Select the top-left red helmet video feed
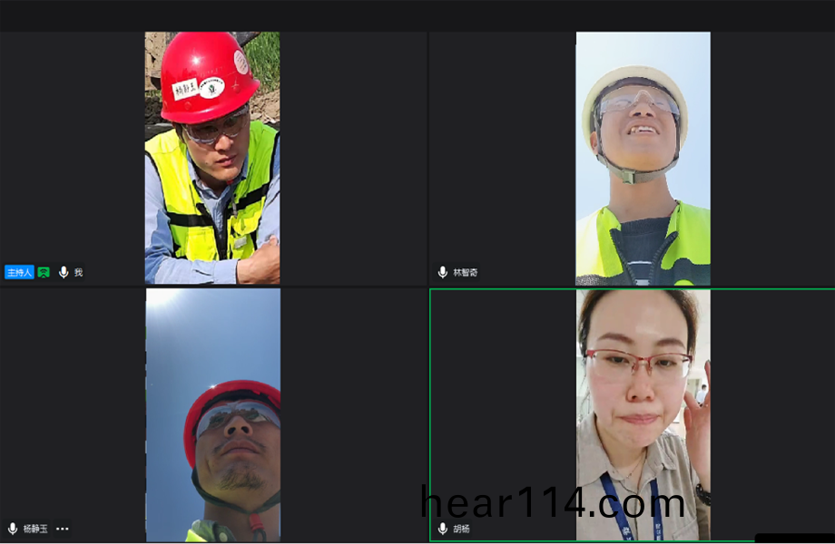Viewport: 835px width, 544px height. coord(212,159)
